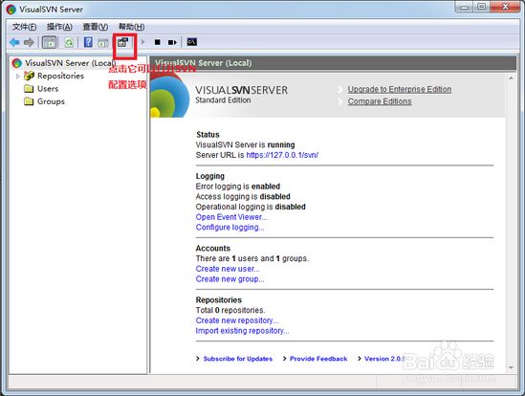Toggle the show/hide console tree button
Viewport: 525px width, 396px height.
coord(50,42)
